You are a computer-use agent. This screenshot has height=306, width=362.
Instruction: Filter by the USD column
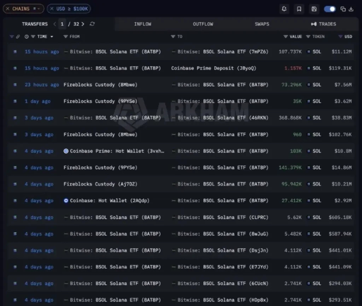coord(340,36)
